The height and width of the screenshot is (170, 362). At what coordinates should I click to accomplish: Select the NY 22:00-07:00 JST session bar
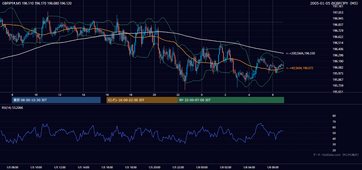[231, 100]
